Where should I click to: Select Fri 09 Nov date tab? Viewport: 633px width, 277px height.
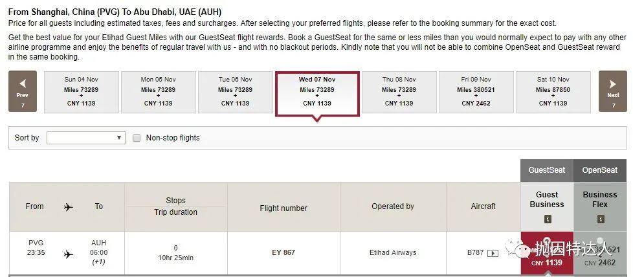pyautogui.click(x=476, y=92)
